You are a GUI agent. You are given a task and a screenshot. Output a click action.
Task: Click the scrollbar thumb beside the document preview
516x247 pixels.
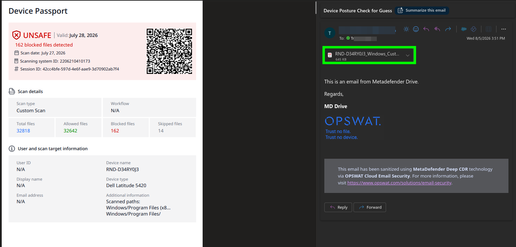[x=316, y=8]
